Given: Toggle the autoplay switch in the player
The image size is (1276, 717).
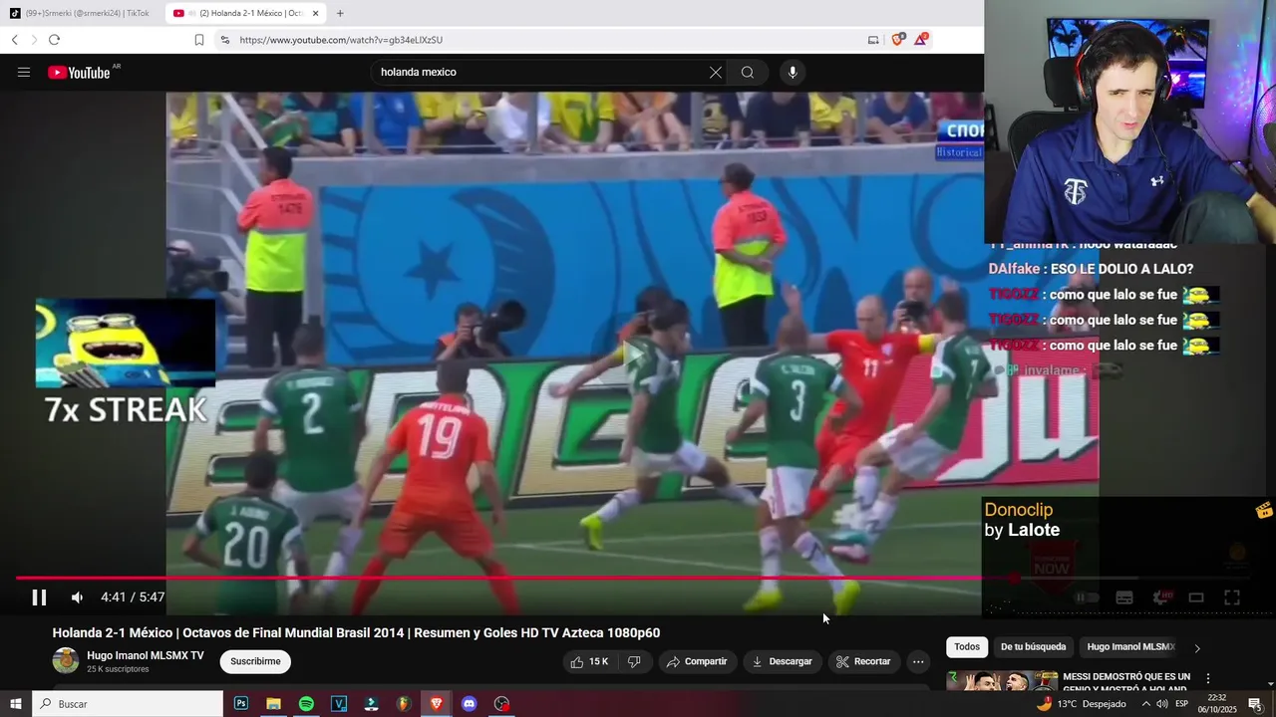Looking at the screenshot, I should click(1087, 597).
